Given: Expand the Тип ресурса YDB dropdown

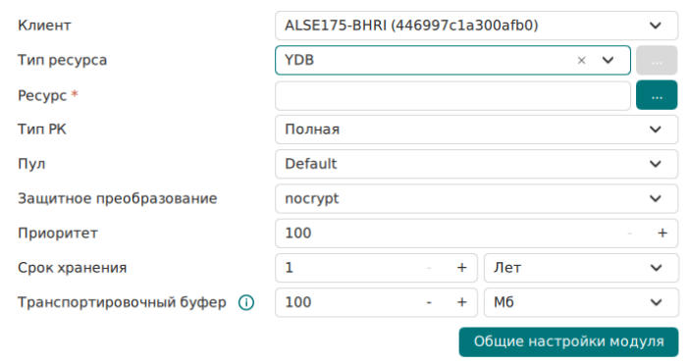Looking at the screenshot, I should [608, 60].
